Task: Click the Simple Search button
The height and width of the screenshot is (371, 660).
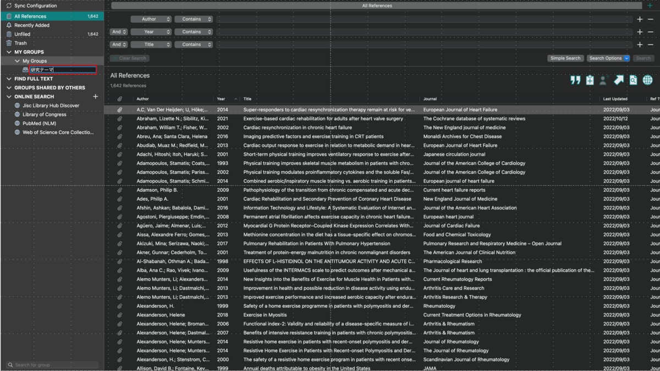Action: [x=565, y=58]
